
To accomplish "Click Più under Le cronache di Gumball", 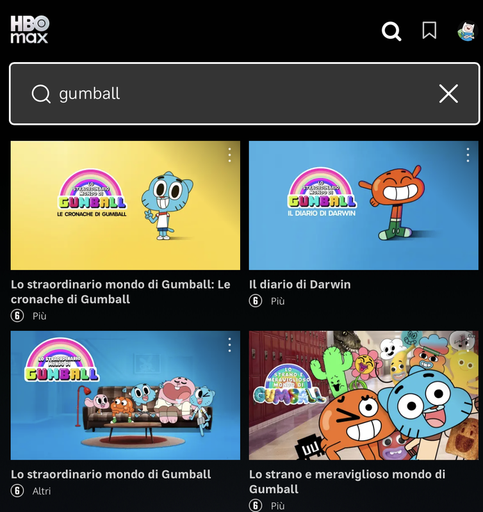I will click(39, 316).
